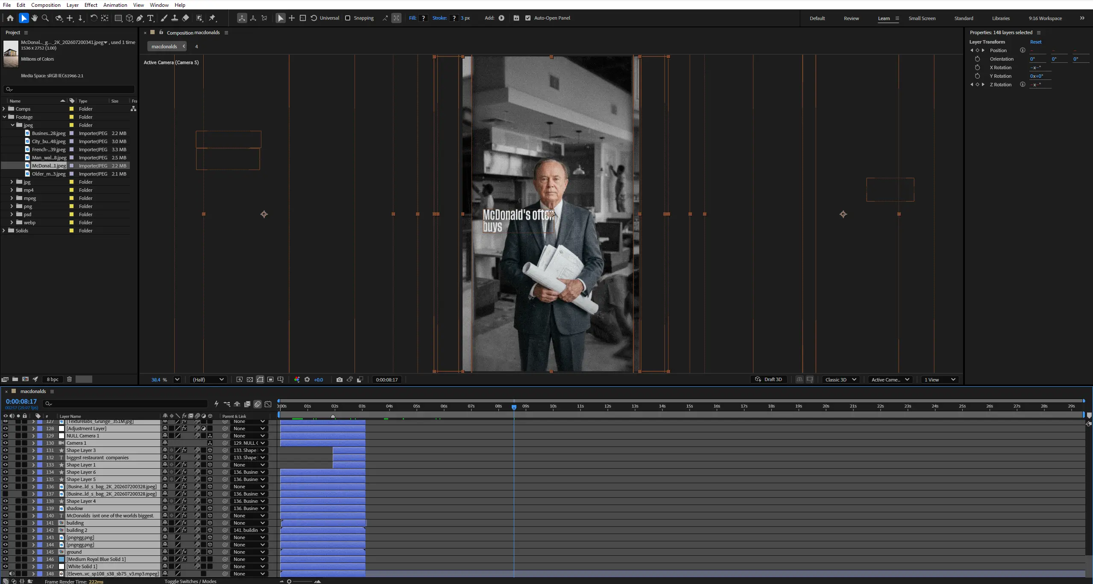Create a new folder in Project panel
Viewport: 1093px width, 584px height.
point(15,379)
